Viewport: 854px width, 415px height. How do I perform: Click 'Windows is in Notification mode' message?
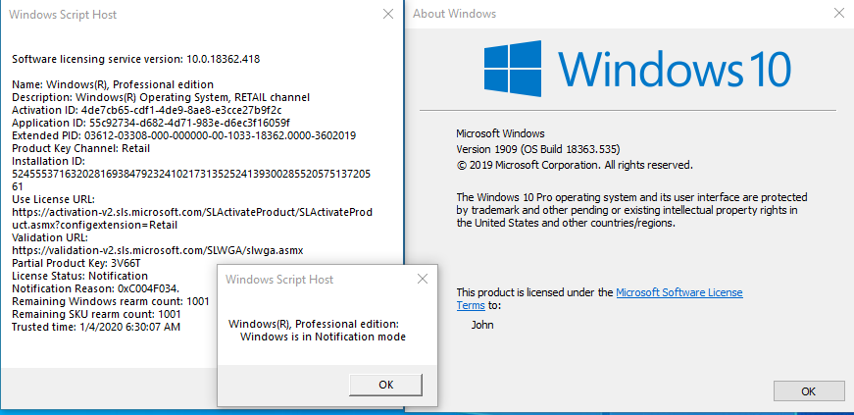point(323,337)
